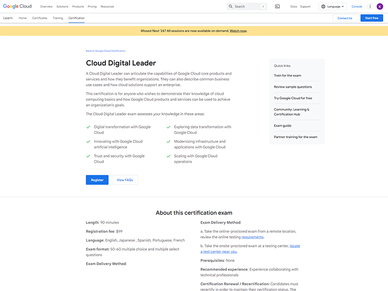388x291 pixels.
Task: Click Innovating with Google Cloud artificial intelligence
Action: (x=118, y=144)
